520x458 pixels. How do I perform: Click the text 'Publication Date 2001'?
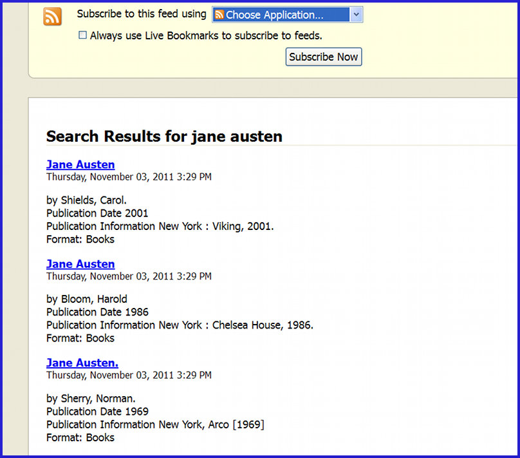(x=97, y=213)
